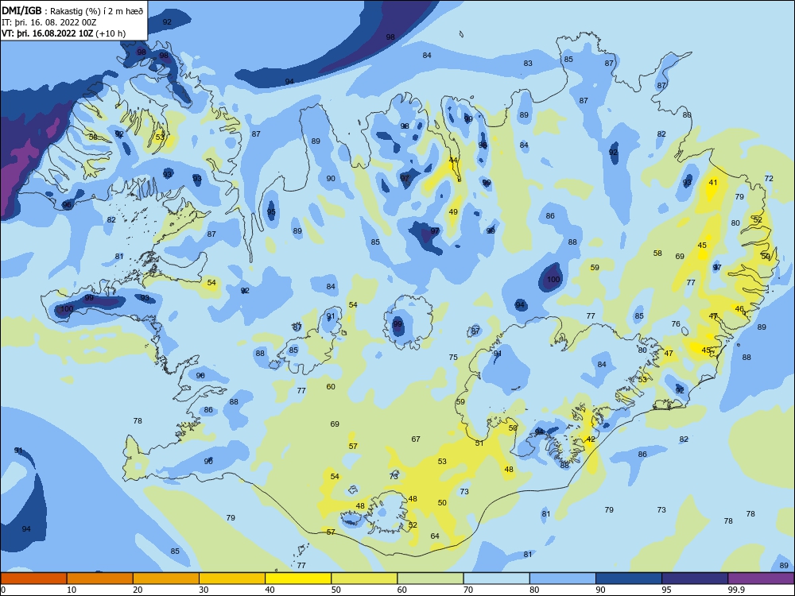795x596 pixels.
Task: Select the humidity value 46 on the map
Action: point(739,308)
